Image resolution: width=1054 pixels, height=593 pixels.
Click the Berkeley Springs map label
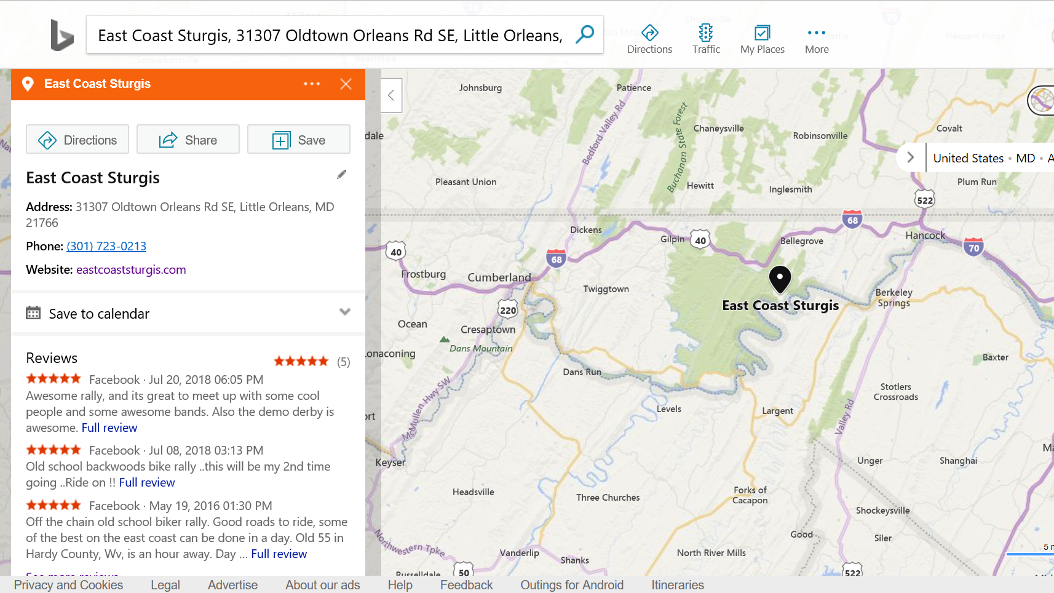[894, 298]
